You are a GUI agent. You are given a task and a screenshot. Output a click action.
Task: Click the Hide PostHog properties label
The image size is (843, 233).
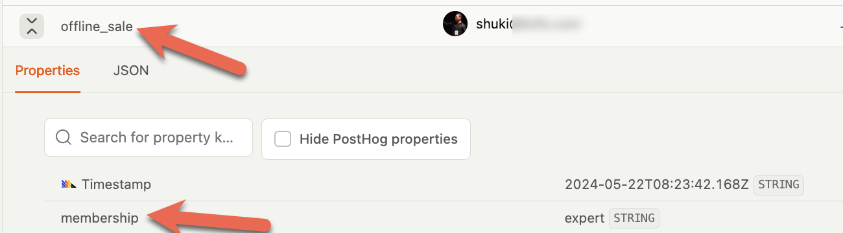(379, 139)
